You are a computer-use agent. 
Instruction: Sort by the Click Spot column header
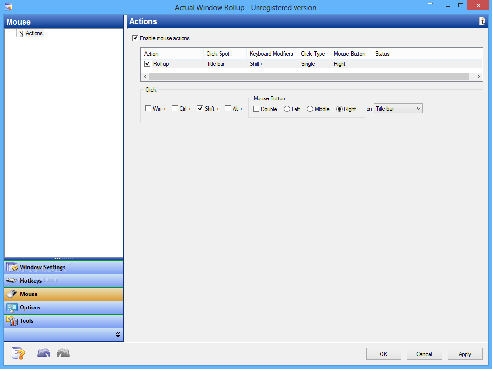(x=225, y=54)
